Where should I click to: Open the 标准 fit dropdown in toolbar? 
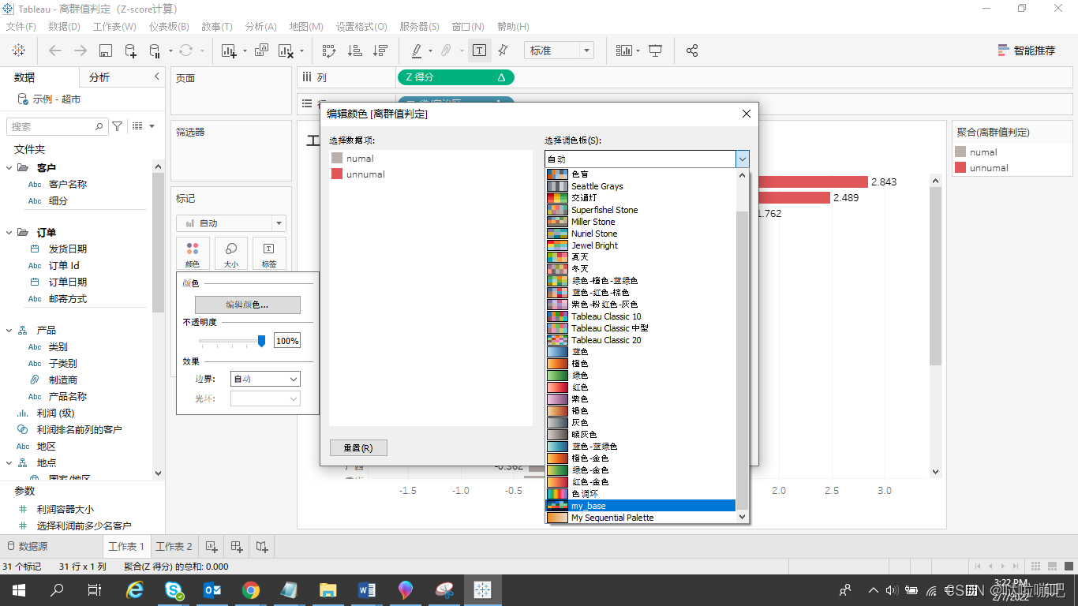coord(559,50)
